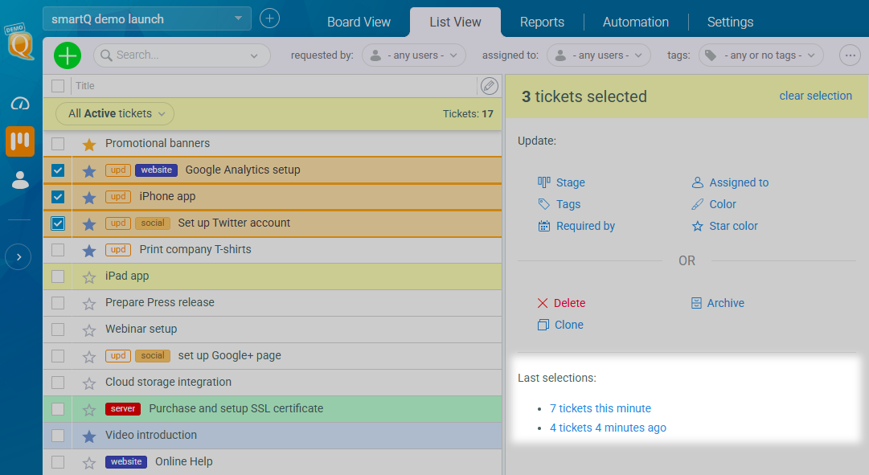Click the three-dots more filters icon

click(850, 55)
